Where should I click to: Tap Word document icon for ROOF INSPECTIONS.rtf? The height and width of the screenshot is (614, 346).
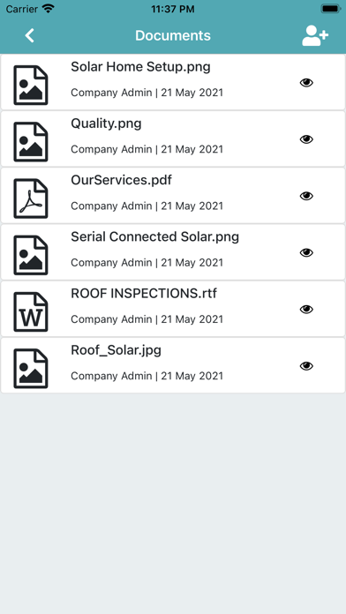pyautogui.click(x=31, y=312)
